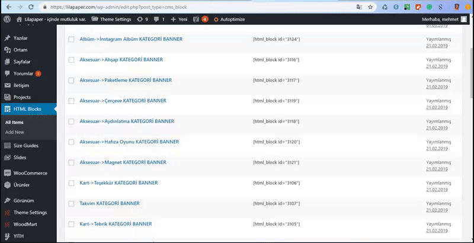The image size is (474, 243).
Task: Click the green square browser extension
Action: point(407,7)
